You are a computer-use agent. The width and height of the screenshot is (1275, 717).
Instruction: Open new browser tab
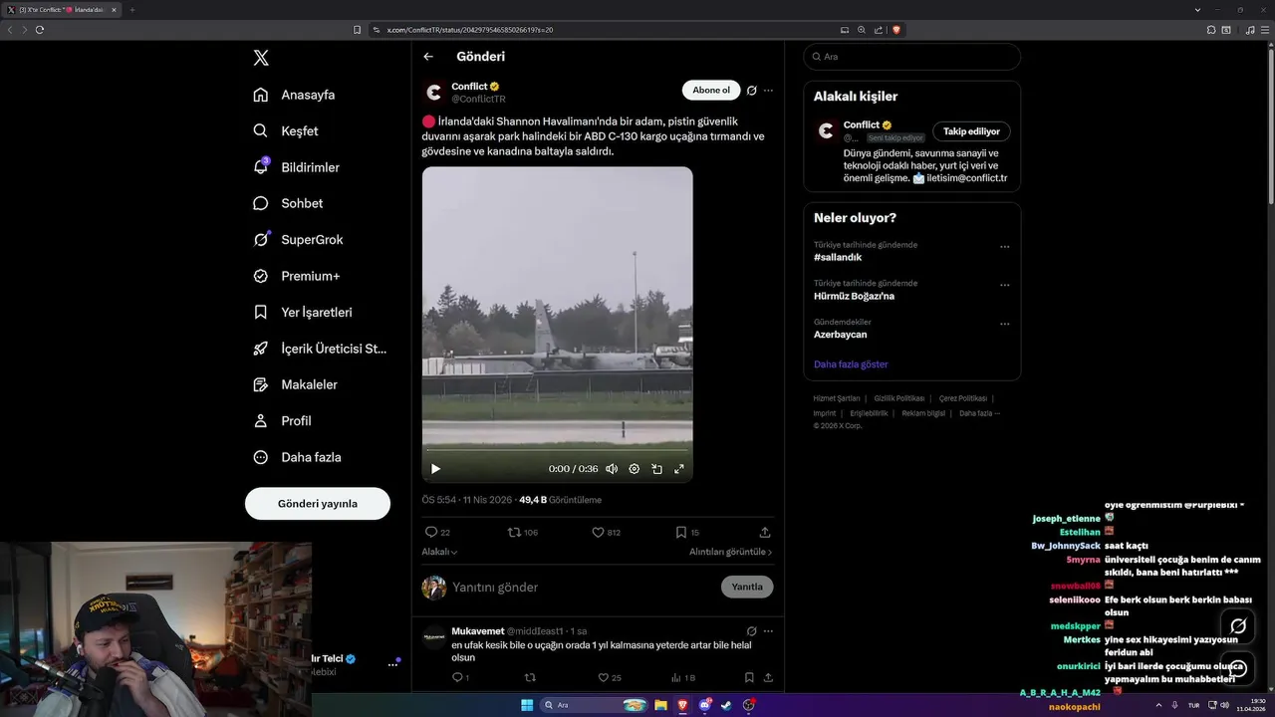[131, 10]
